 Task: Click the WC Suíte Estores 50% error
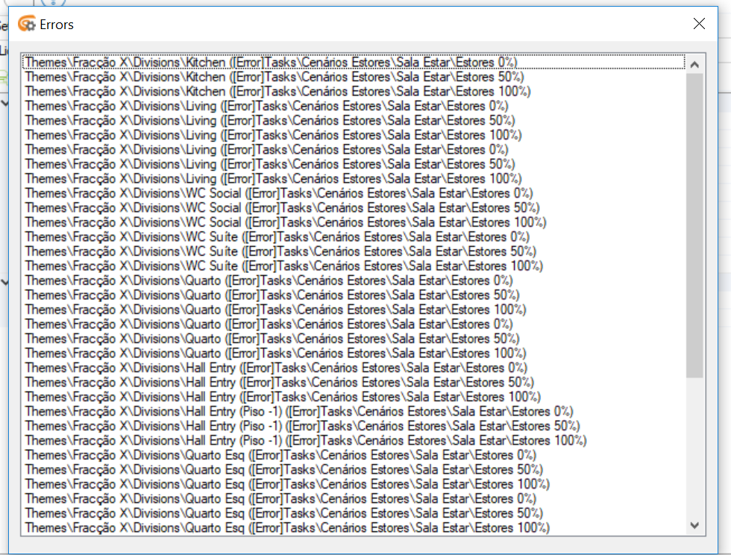280,251
